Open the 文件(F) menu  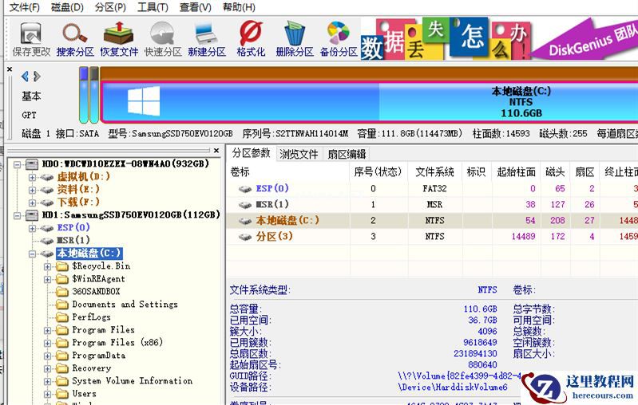click(25, 7)
